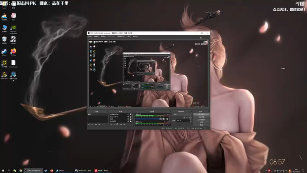Move source down with arrow icon

124,124
